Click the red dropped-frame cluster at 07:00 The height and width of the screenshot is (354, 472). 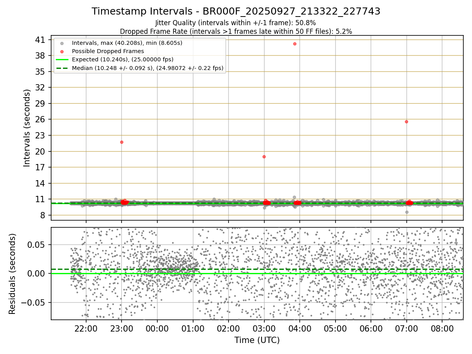pos(409,203)
